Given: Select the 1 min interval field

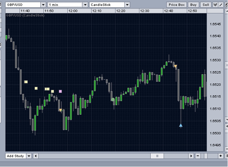Looking at the screenshot, I should click(x=65, y=5).
